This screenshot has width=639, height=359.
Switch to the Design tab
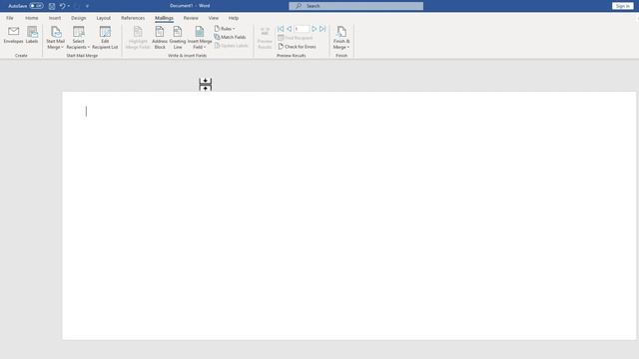[x=78, y=18]
